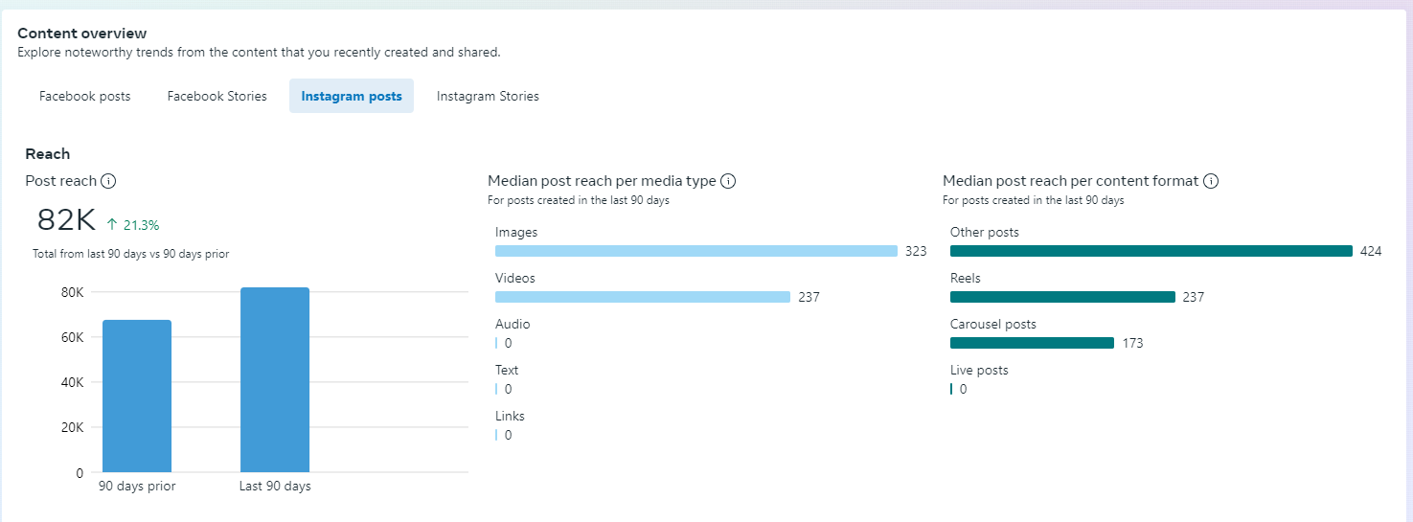The width and height of the screenshot is (1413, 522).
Task: Select the Videos reach bar
Action: tap(642, 297)
